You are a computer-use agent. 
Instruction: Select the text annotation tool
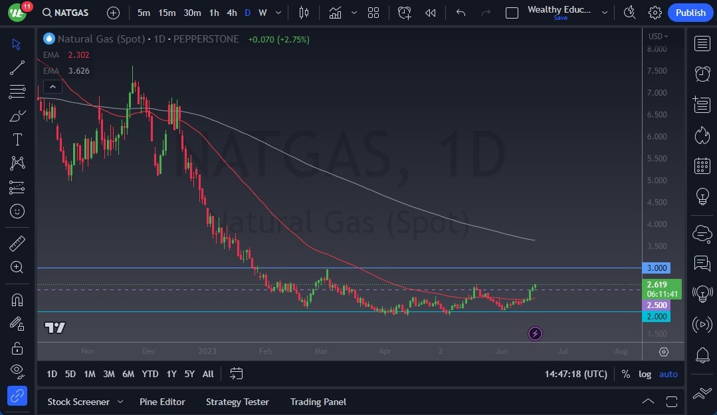17,139
